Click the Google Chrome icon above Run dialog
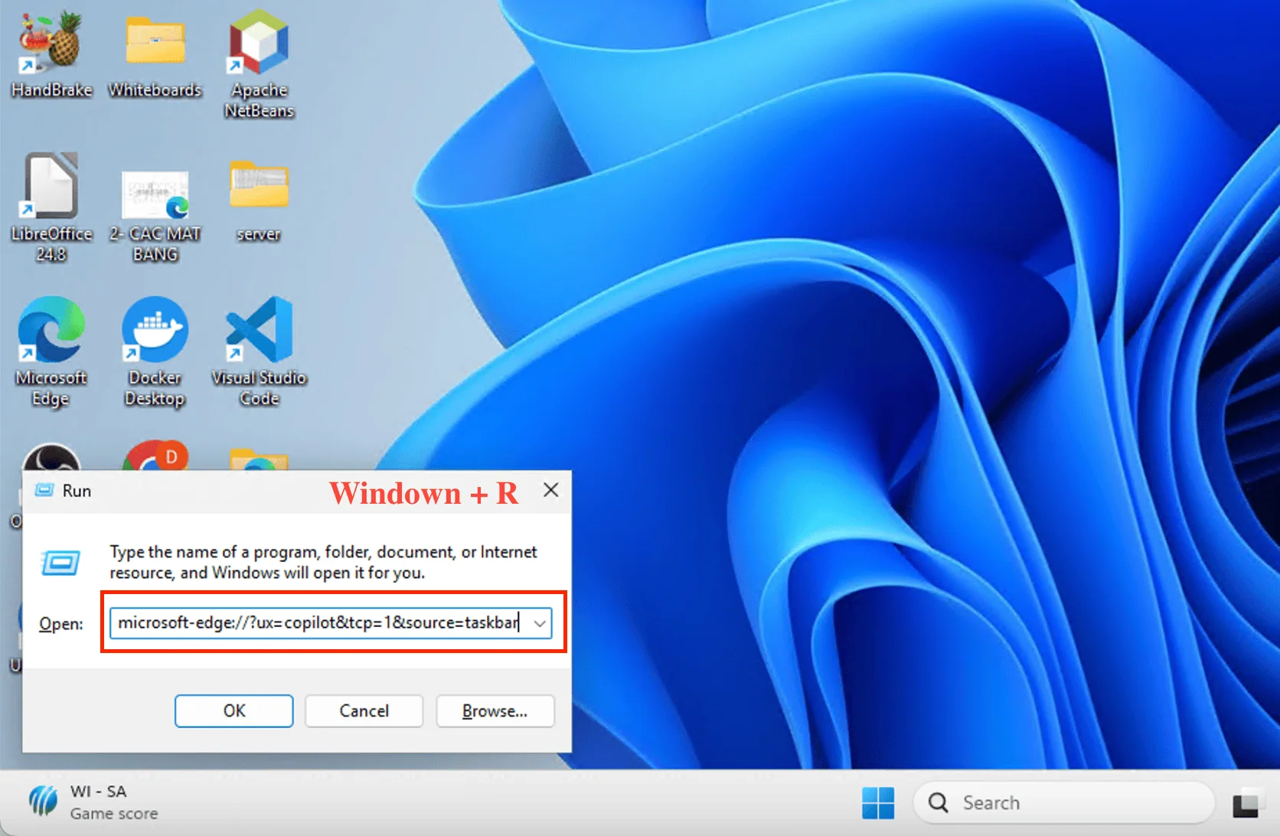 pos(155,456)
